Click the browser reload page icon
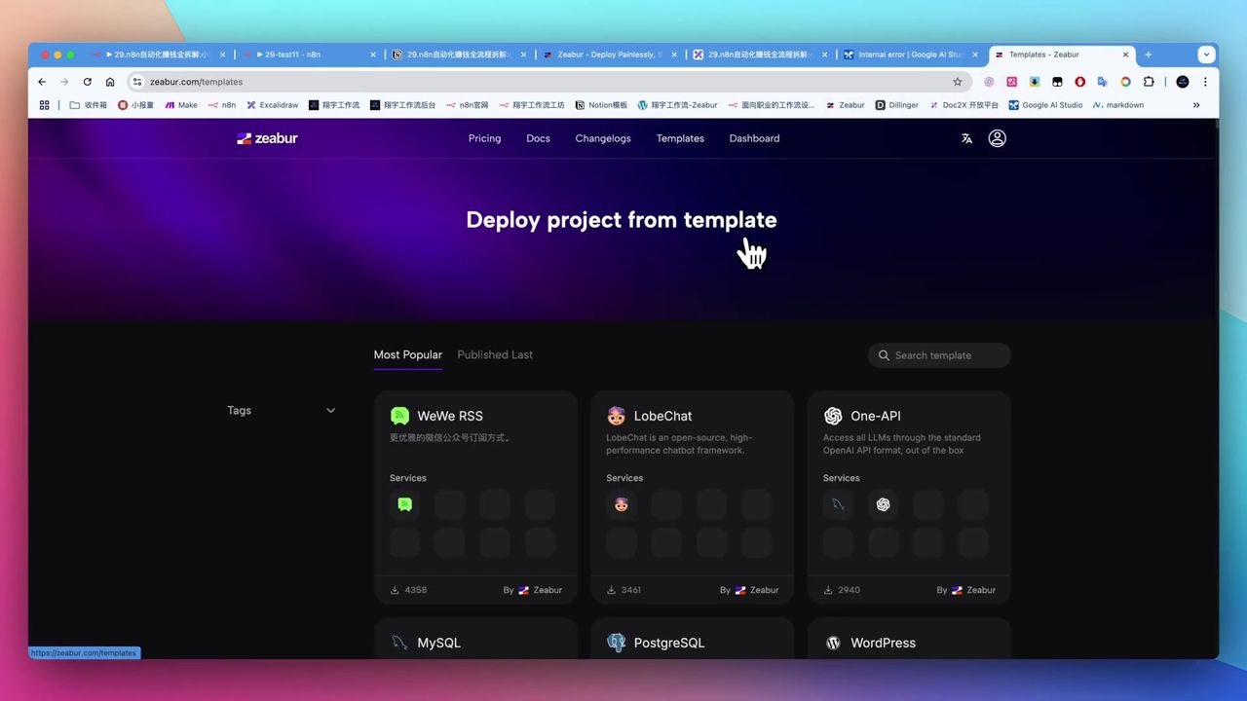 coord(87,82)
